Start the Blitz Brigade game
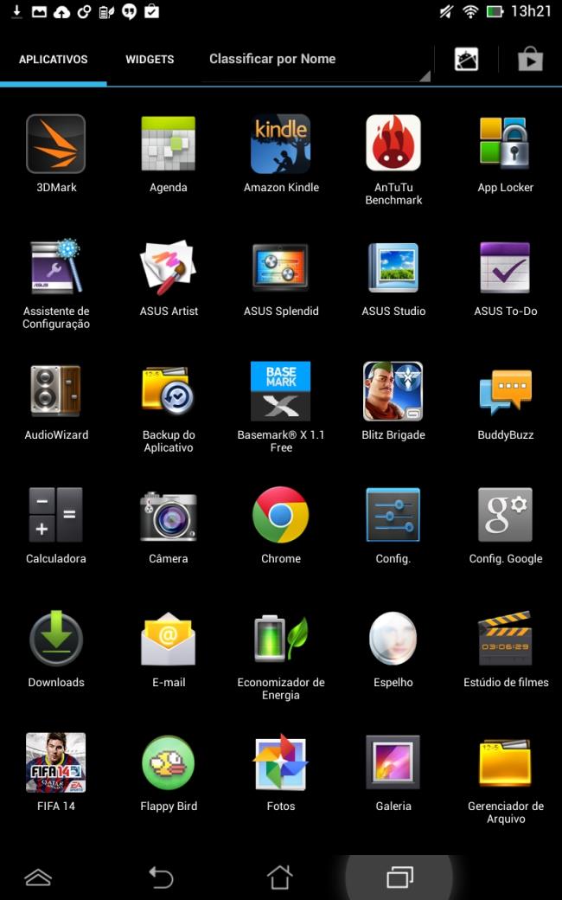The height and width of the screenshot is (900, 562). point(393,391)
